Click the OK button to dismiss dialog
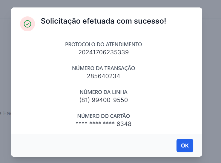This screenshot has height=163, width=221. 185,145
